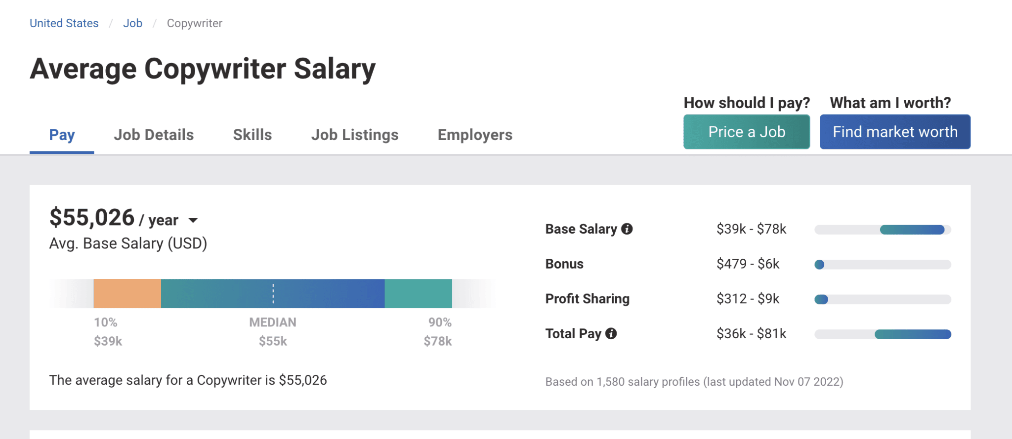Click the 'Based on 1,580 salary profiles' note
The width and height of the screenshot is (1012, 439).
coord(694,382)
